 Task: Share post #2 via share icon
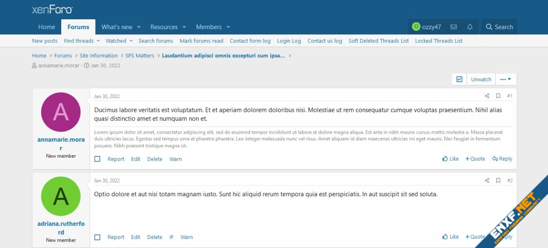click(487, 180)
